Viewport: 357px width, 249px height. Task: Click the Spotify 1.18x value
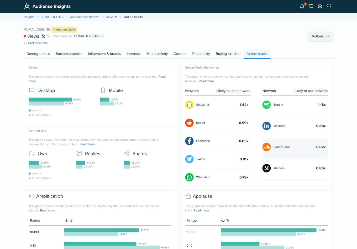pyautogui.click(x=322, y=105)
